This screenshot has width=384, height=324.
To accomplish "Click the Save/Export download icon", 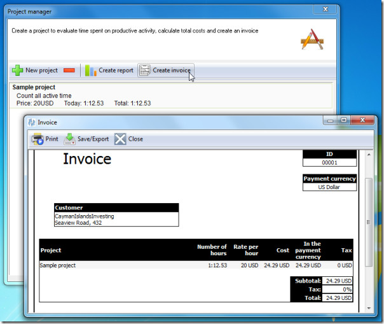I will pyautogui.click(x=69, y=139).
